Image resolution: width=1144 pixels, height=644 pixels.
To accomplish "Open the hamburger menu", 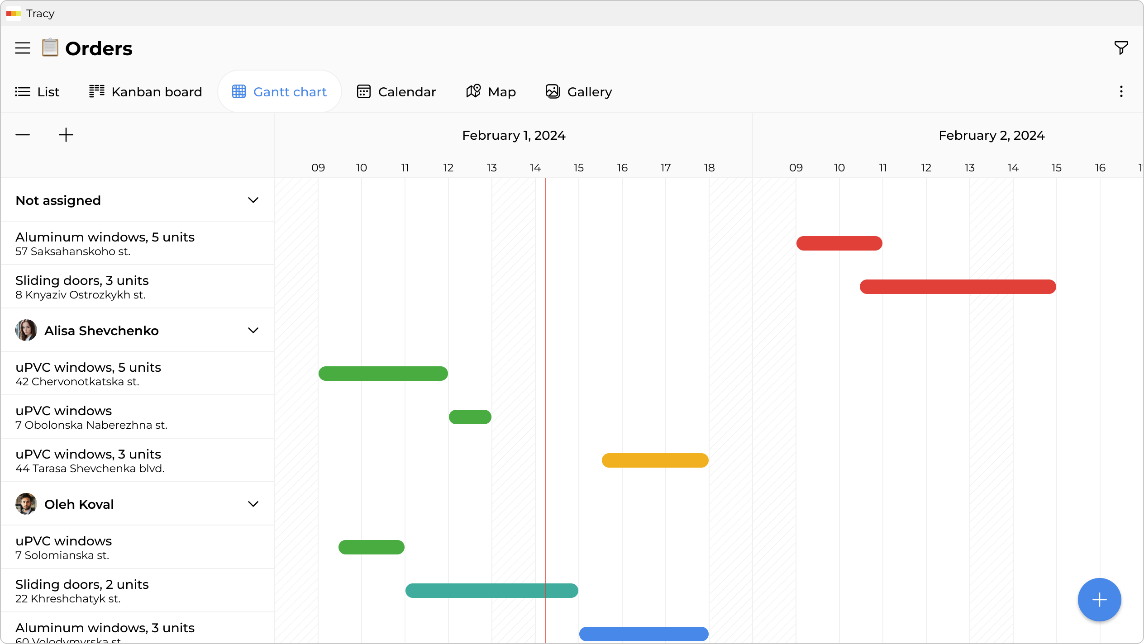I will [22, 47].
